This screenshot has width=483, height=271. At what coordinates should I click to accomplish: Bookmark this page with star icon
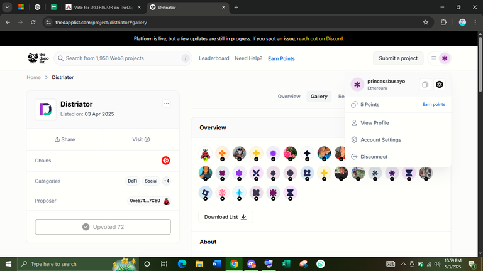pos(426,22)
